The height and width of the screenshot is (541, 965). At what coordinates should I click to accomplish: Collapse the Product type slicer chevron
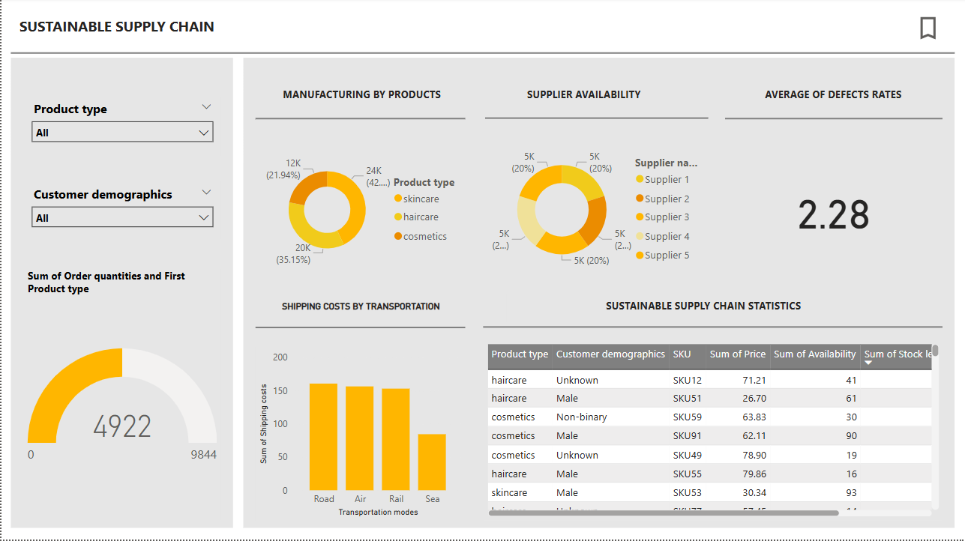pos(206,106)
